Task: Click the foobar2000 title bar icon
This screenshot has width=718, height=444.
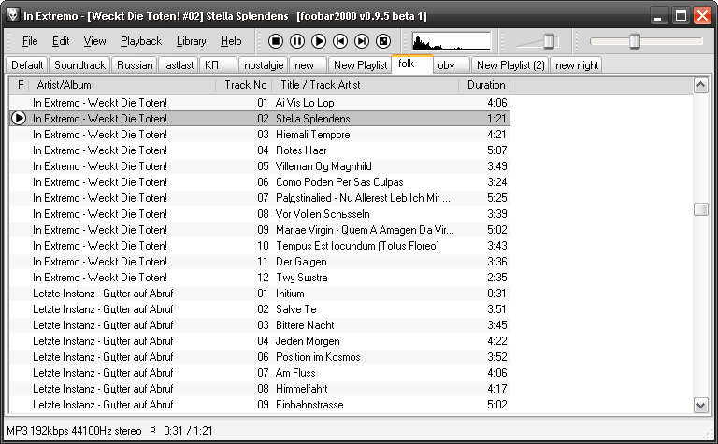Action: pyautogui.click(x=12, y=16)
